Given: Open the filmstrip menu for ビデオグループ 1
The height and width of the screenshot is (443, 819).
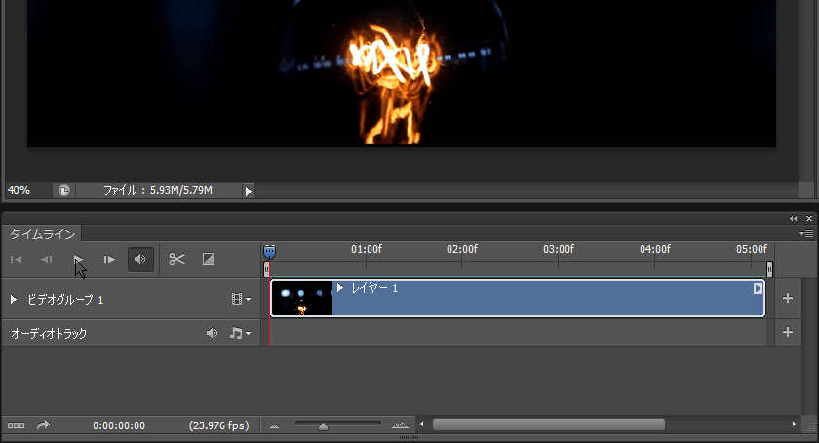Looking at the screenshot, I should pyautogui.click(x=240, y=300).
